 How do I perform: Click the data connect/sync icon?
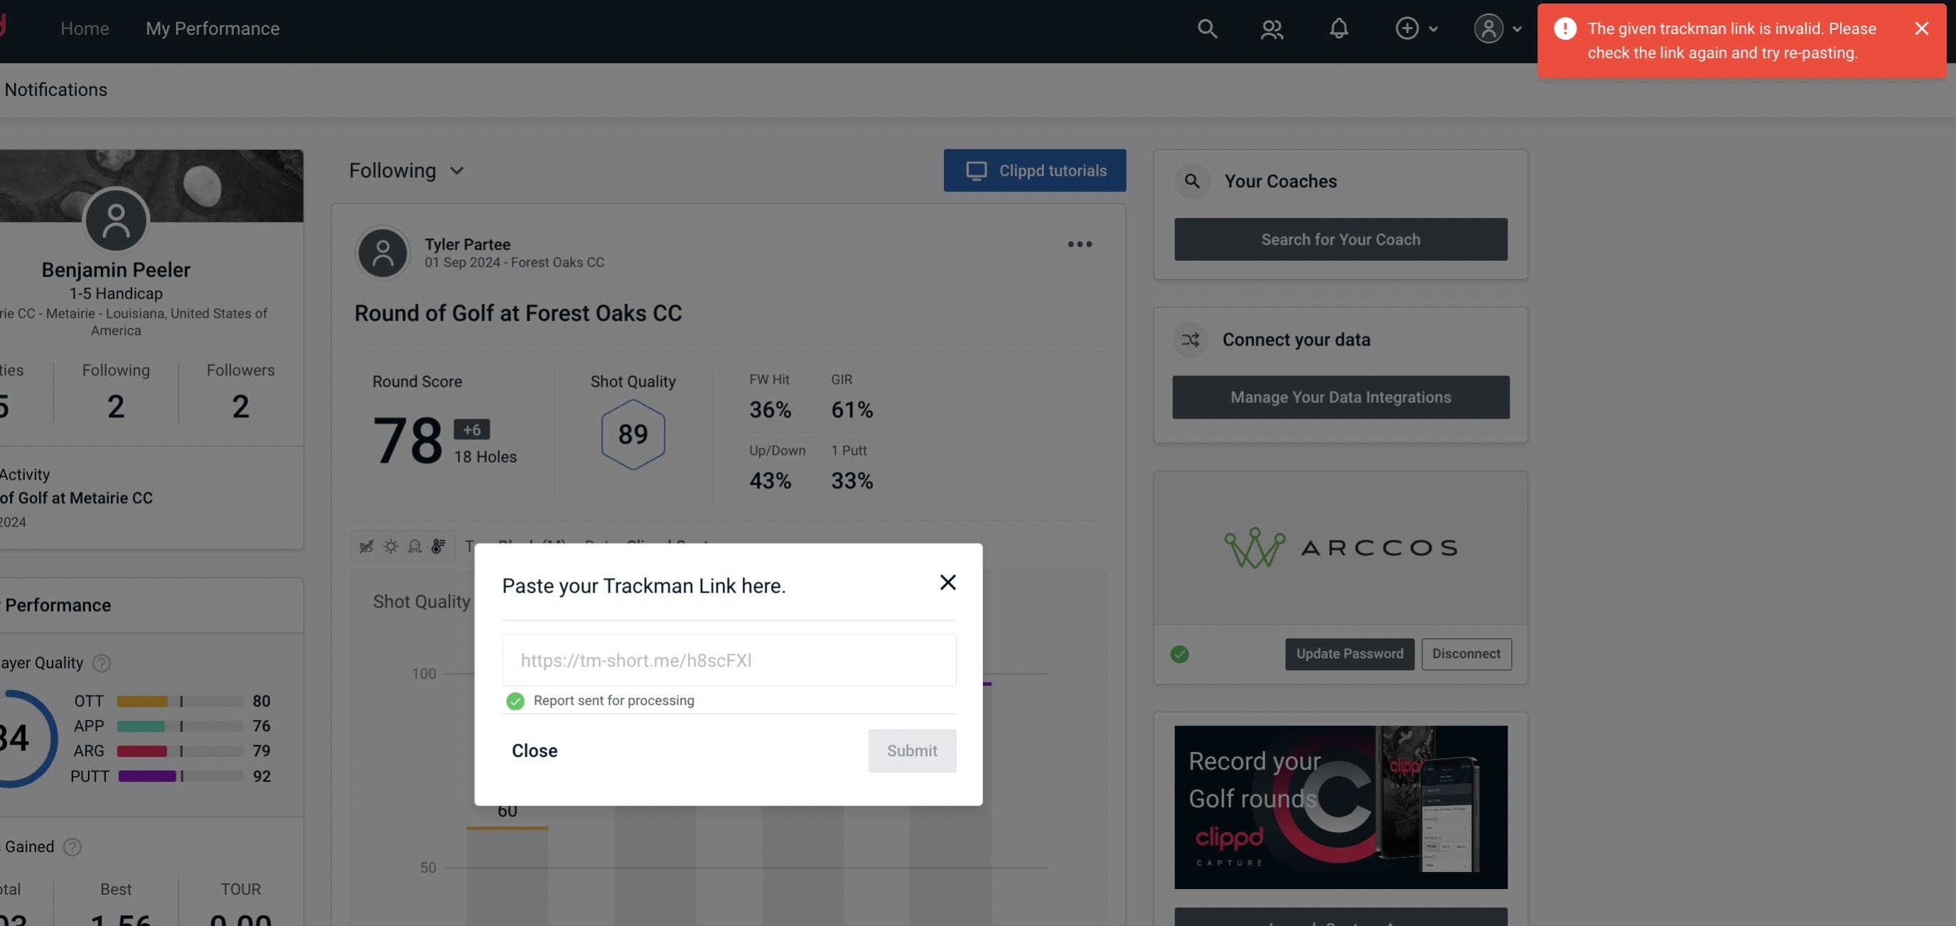(1191, 340)
